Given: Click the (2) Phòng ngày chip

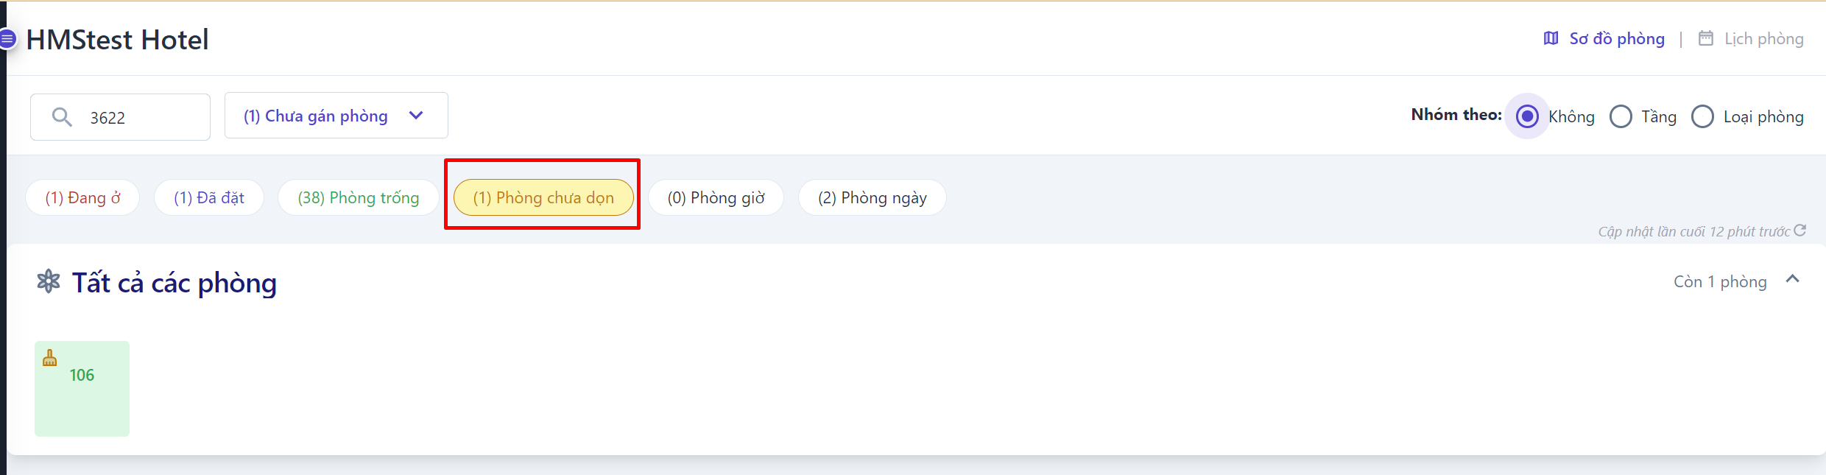Looking at the screenshot, I should [872, 197].
